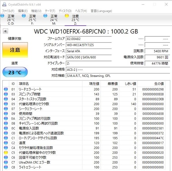Click the しきい値 column header
The height and width of the screenshot is (171, 172).
pos(128,84)
